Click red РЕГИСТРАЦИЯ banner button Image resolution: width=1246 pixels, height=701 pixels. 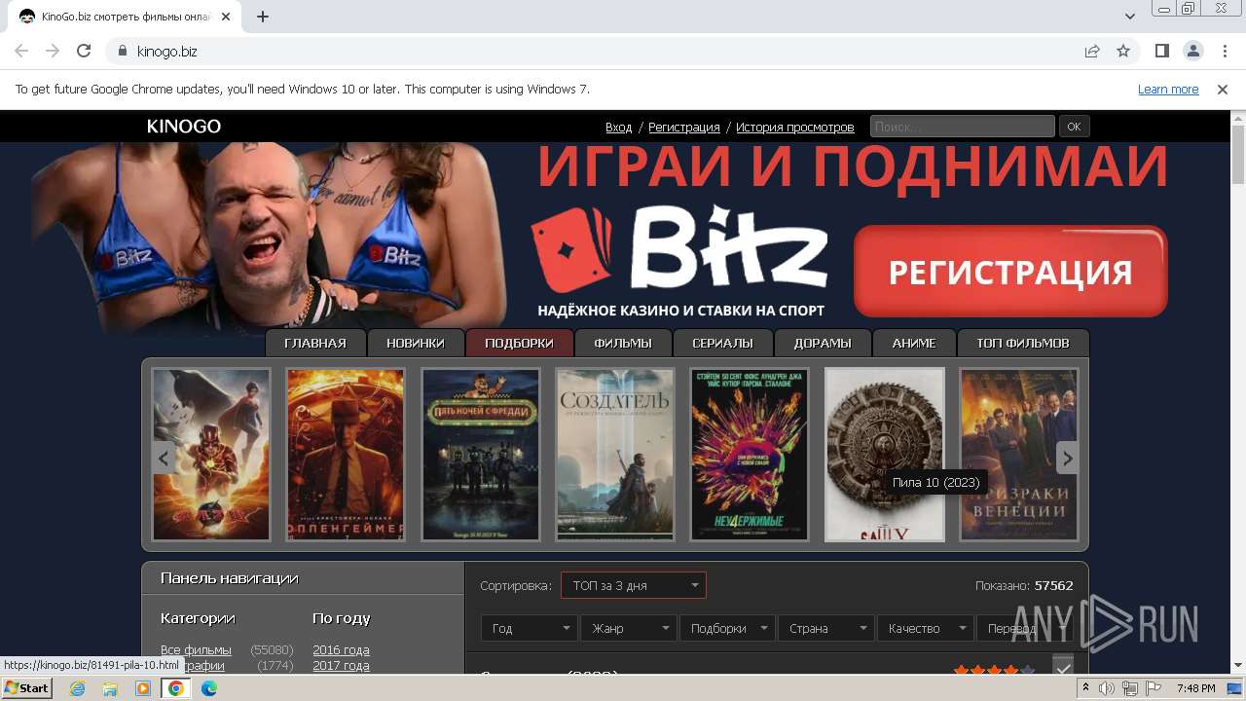click(1010, 272)
